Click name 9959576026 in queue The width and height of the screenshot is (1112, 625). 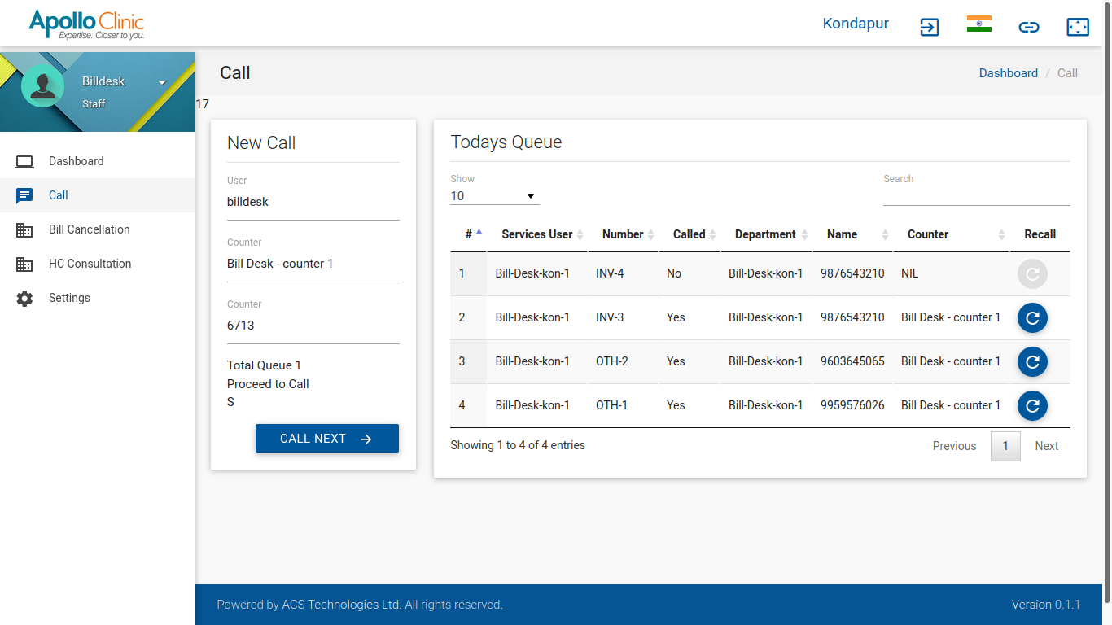click(852, 405)
